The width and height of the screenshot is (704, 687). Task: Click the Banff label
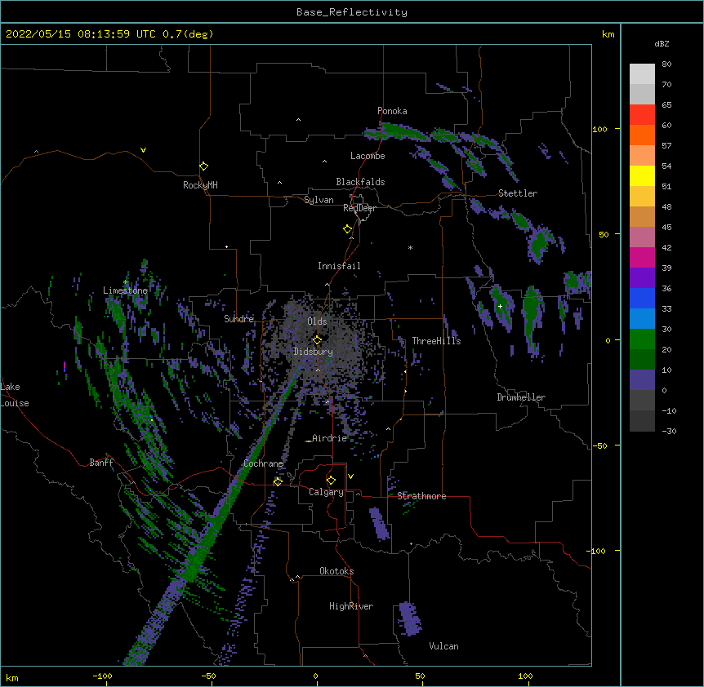coord(101,463)
